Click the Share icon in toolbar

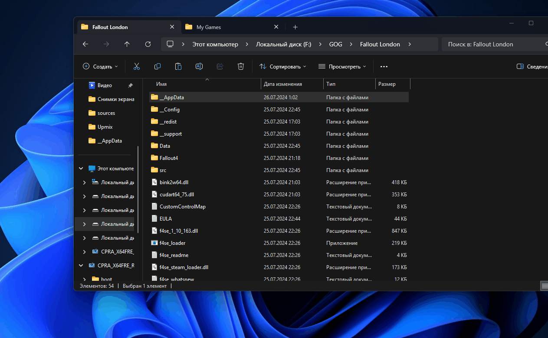(220, 66)
